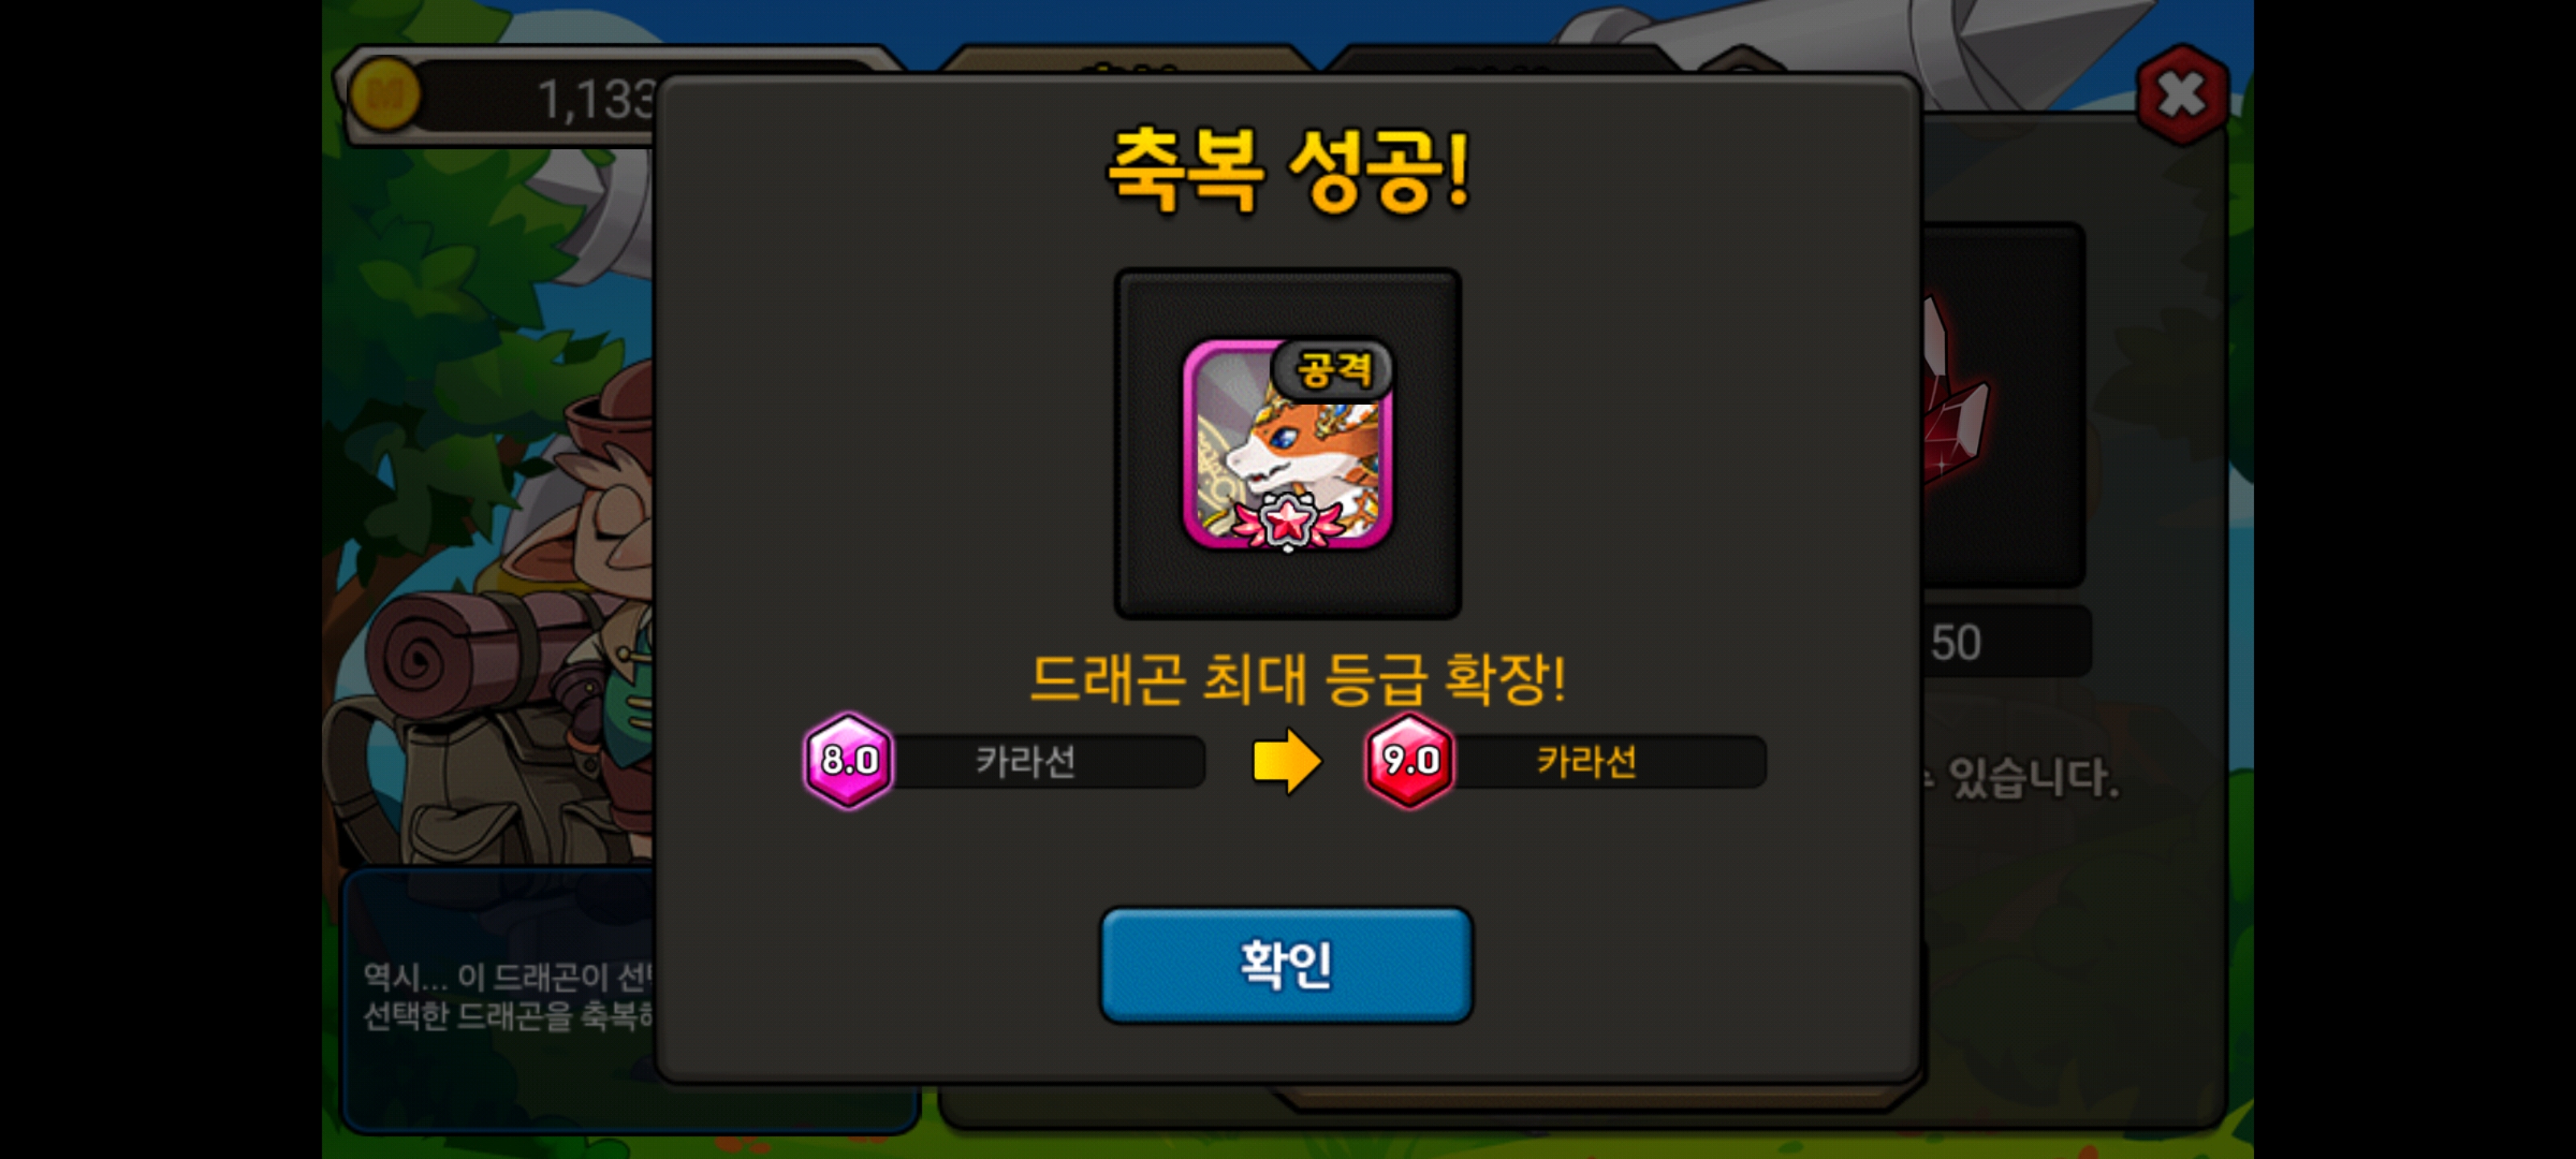This screenshot has height=1159, width=2576.
Task: Tap the red 9.0 grade gem icon
Action: (x=1409, y=761)
